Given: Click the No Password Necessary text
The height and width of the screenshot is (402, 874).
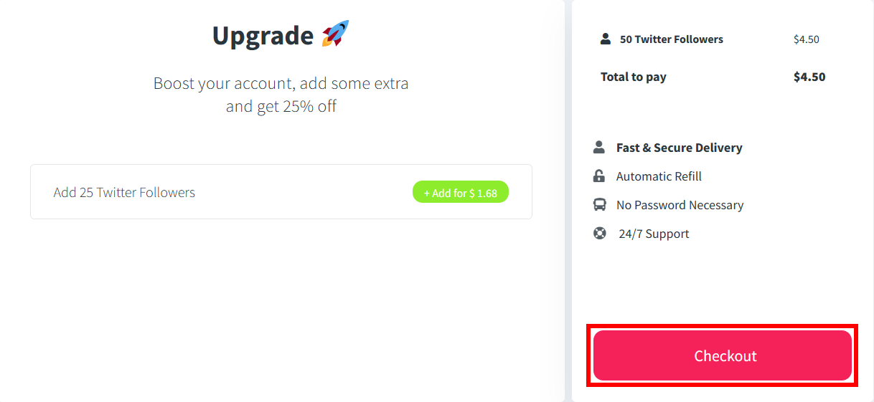Looking at the screenshot, I should 680,205.
